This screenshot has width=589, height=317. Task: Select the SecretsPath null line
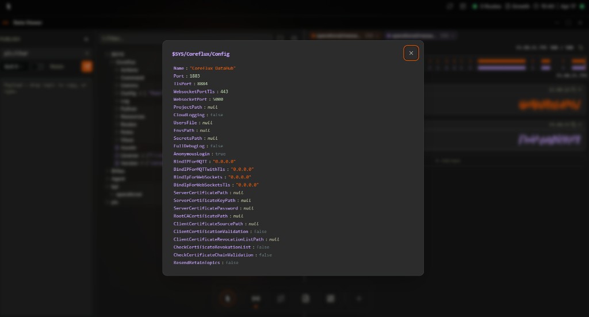point(196,138)
